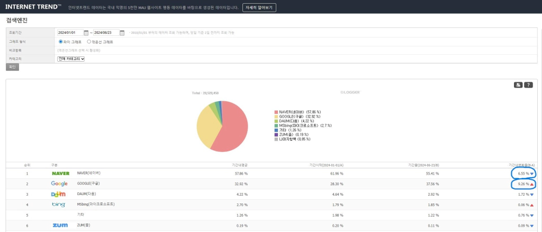Click the NAVER(네이버) (57.86 %) legend label

click(x=300, y=112)
